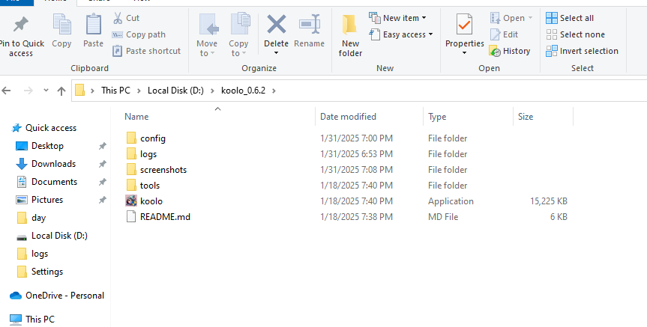
Task: Select the logs folder in file list
Action: (148, 154)
